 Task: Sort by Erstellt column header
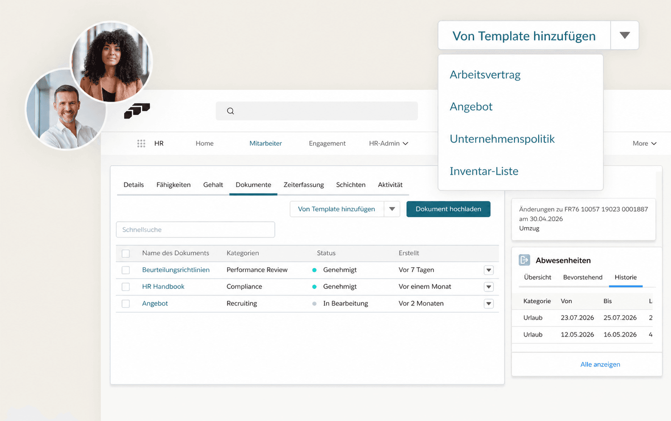(x=409, y=253)
